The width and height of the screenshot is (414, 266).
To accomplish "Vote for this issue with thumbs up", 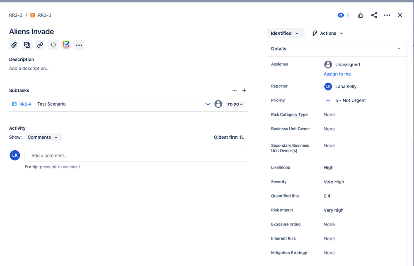I will 361,15.
